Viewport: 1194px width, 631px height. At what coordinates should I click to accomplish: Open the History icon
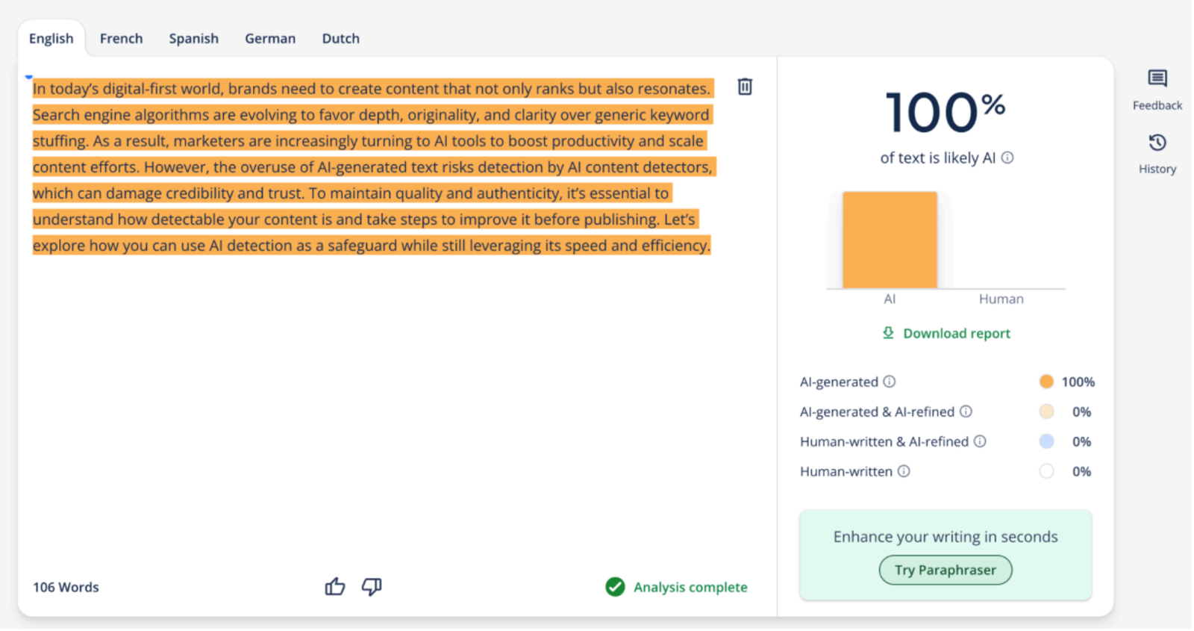coord(1157,143)
